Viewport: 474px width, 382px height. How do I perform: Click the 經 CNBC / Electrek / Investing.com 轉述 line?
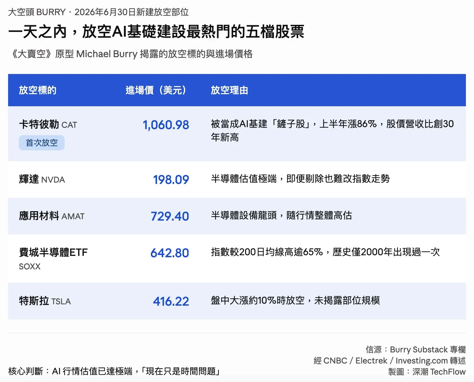pyautogui.click(x=390, y=361)
